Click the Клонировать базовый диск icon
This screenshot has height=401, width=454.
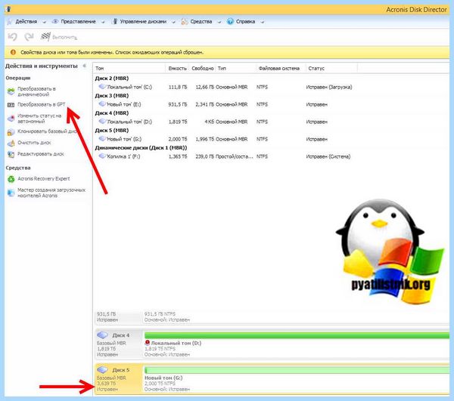point(11,132)
